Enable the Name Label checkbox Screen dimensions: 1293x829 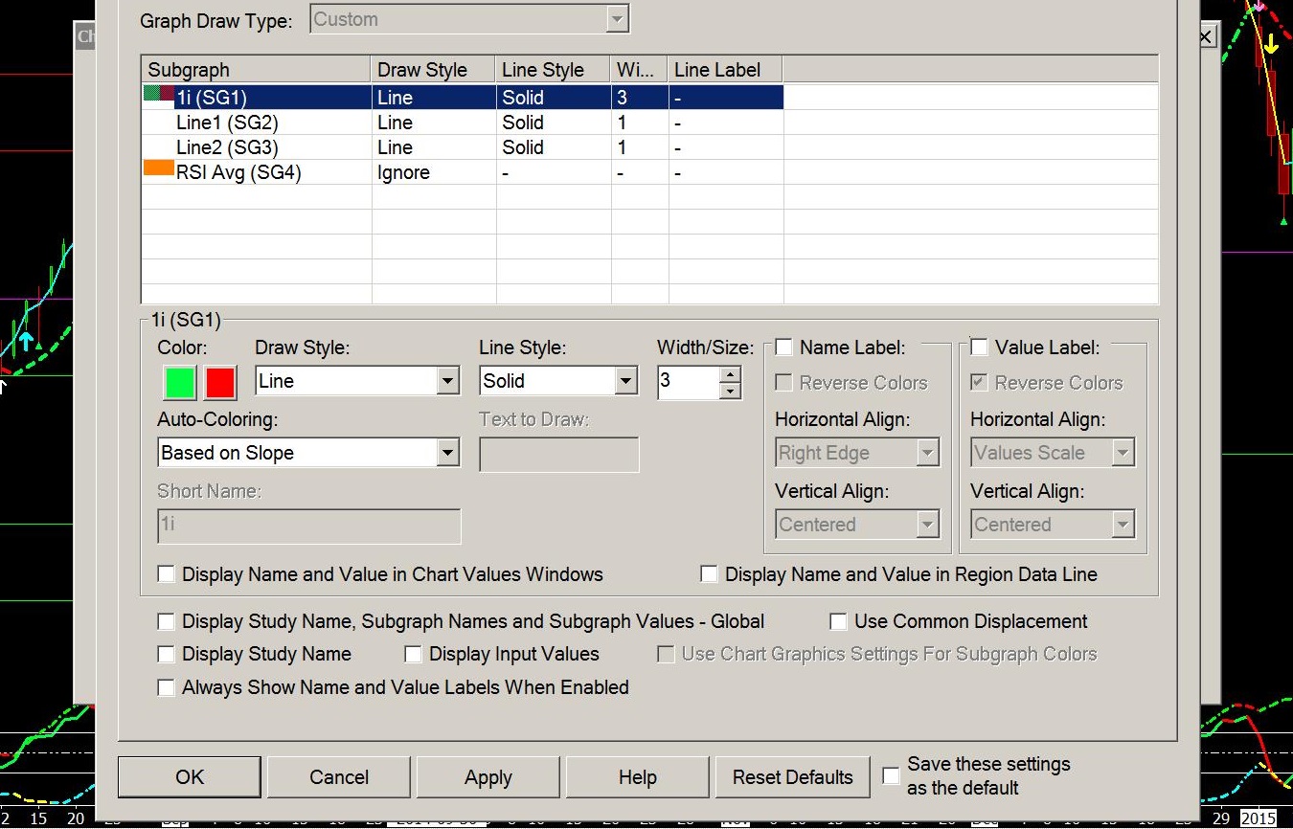[784, 347]
